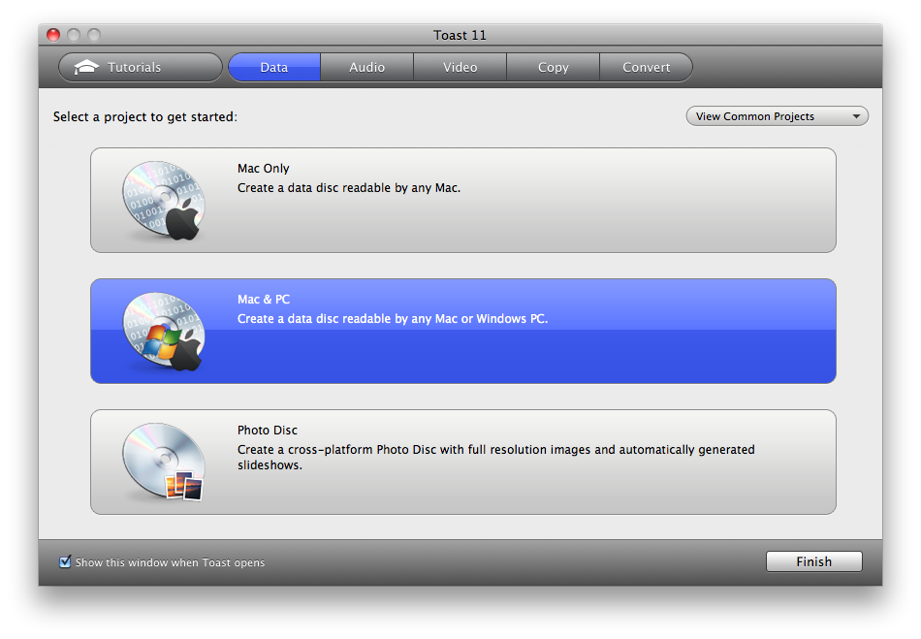Switch to the Audio tab
This screenshot has width=921, height=639.
coord(367,67)
